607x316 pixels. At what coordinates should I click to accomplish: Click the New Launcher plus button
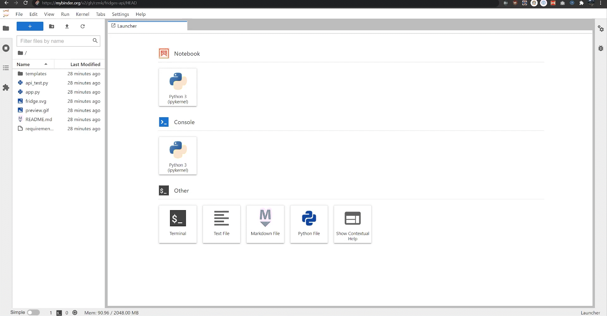coord(30,26)
